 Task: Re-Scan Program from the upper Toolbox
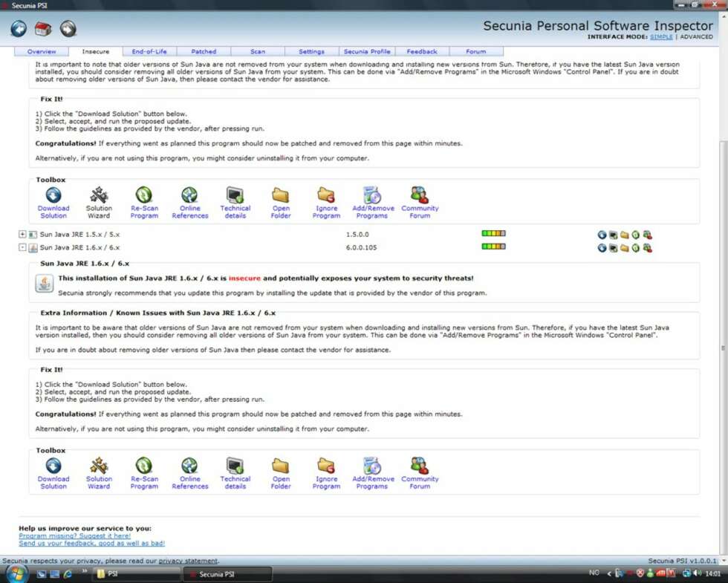(144, 203)
